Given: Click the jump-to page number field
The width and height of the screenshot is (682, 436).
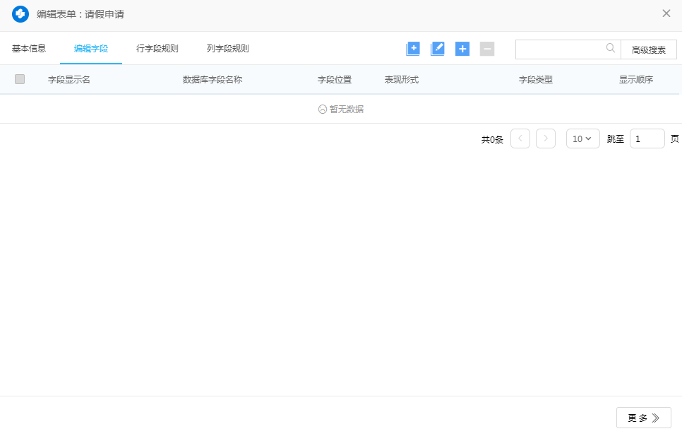Looking at the screenshot, I should point(647,139).
